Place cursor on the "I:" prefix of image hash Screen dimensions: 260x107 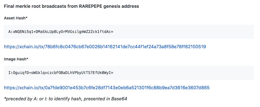click(x=11, y=73)
